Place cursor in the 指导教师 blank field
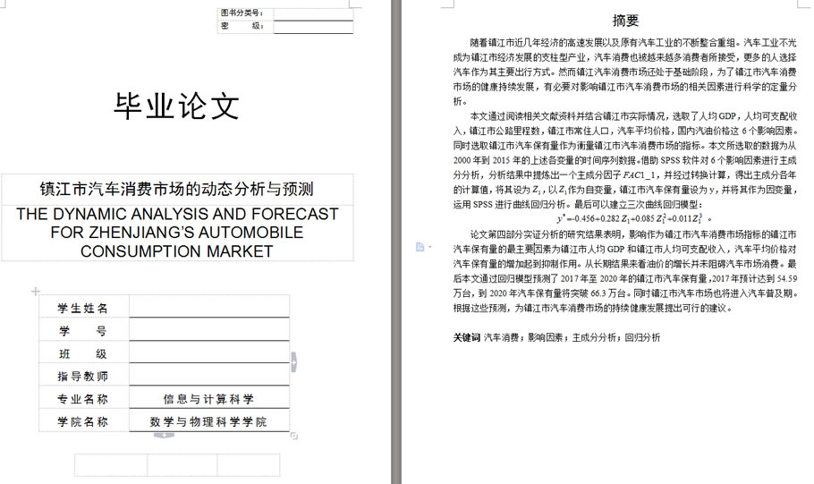 (209, 377)
